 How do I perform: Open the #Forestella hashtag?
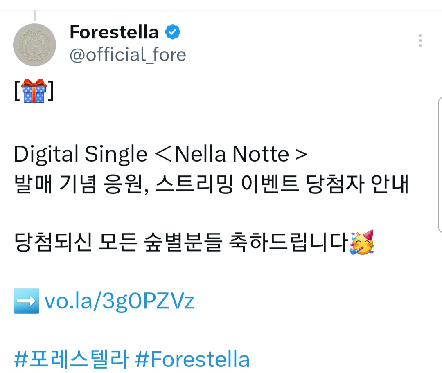192,360
